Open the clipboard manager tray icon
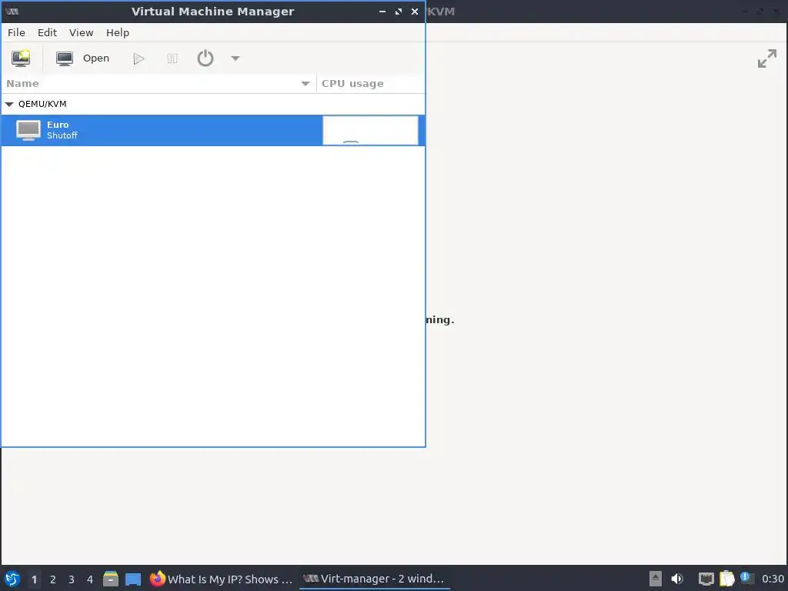Screen dimensions: 788x591 tap(726, 579)
